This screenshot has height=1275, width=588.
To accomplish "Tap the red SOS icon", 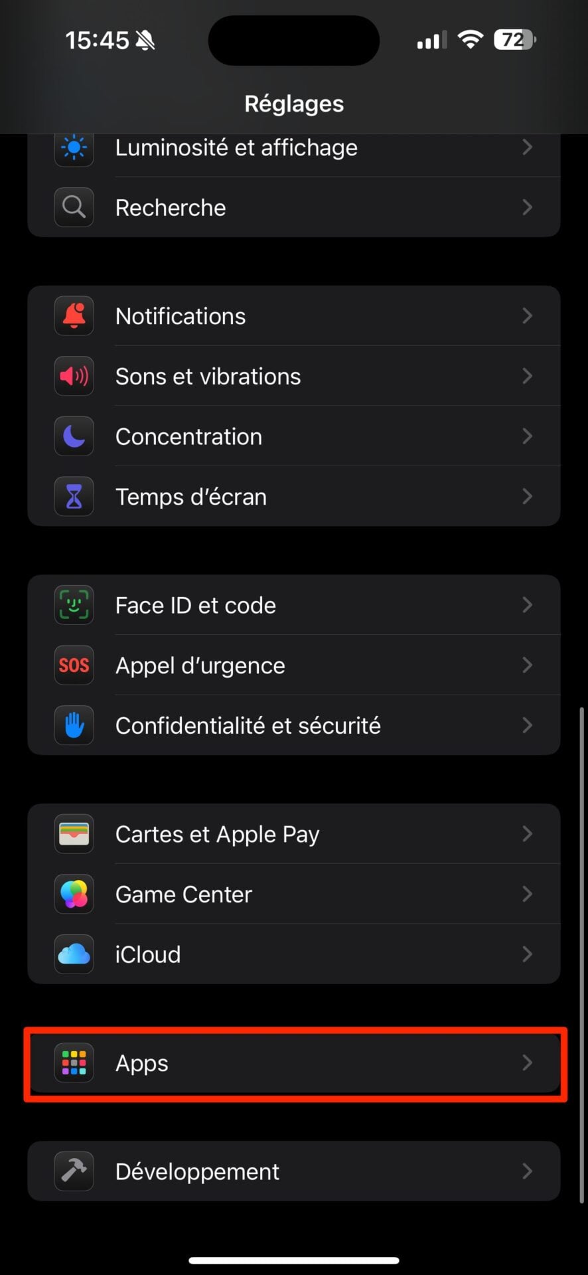I will pyautogui.click(x=74, y=665).
